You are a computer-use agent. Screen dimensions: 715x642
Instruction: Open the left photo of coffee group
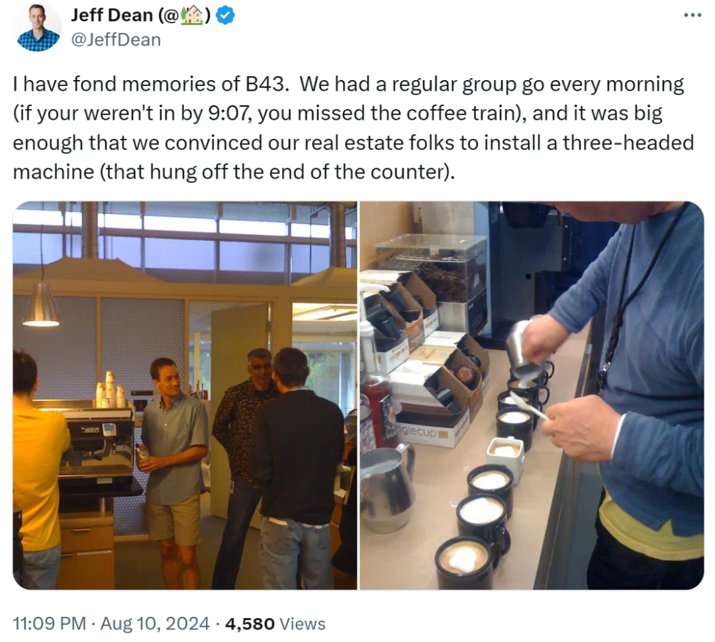[185, 395]
